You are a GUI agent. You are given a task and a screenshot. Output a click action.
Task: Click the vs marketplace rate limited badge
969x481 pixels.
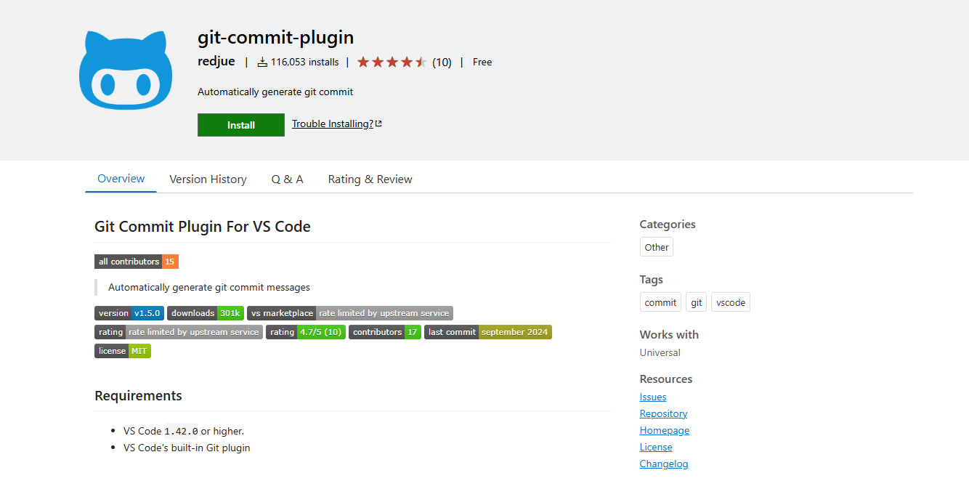tap(350, 313)
